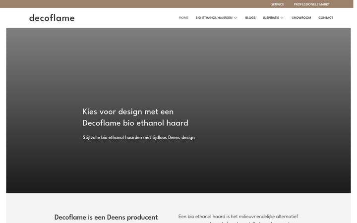This screenshot has height=223, width=357.
Task: Expand the Inspiratie dropdown chevron
Action: coord(282,18)
